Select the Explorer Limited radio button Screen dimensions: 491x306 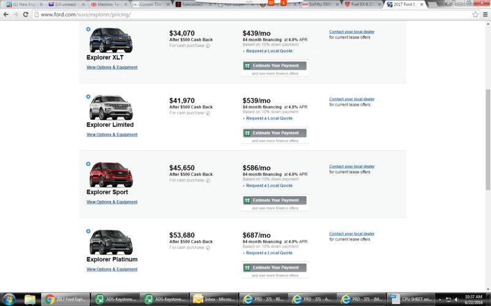(x=88, y=97)
